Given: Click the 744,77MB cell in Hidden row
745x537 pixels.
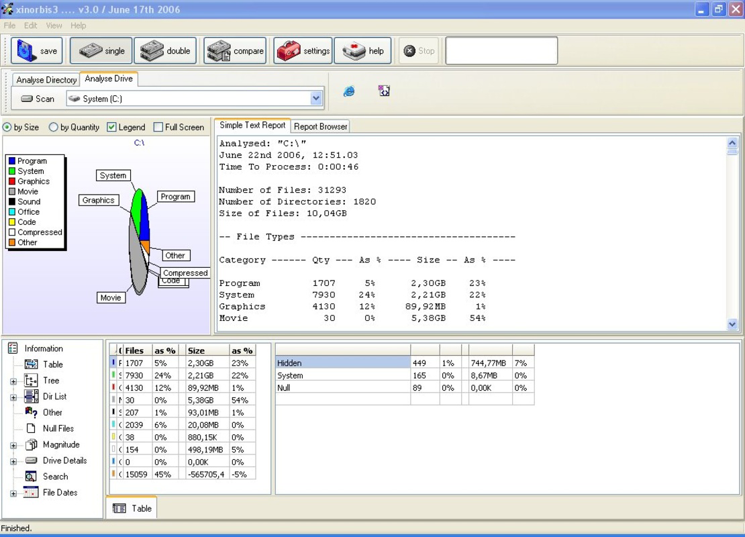Looking at the screenshot, I should click(x=490, y=363).
